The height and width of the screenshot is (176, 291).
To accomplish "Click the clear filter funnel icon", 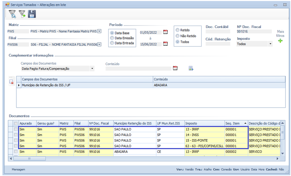I will click(x=22, y=14).
